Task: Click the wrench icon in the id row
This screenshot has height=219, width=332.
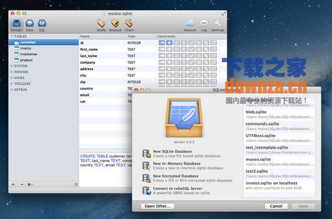Action: tap(206, 43)
